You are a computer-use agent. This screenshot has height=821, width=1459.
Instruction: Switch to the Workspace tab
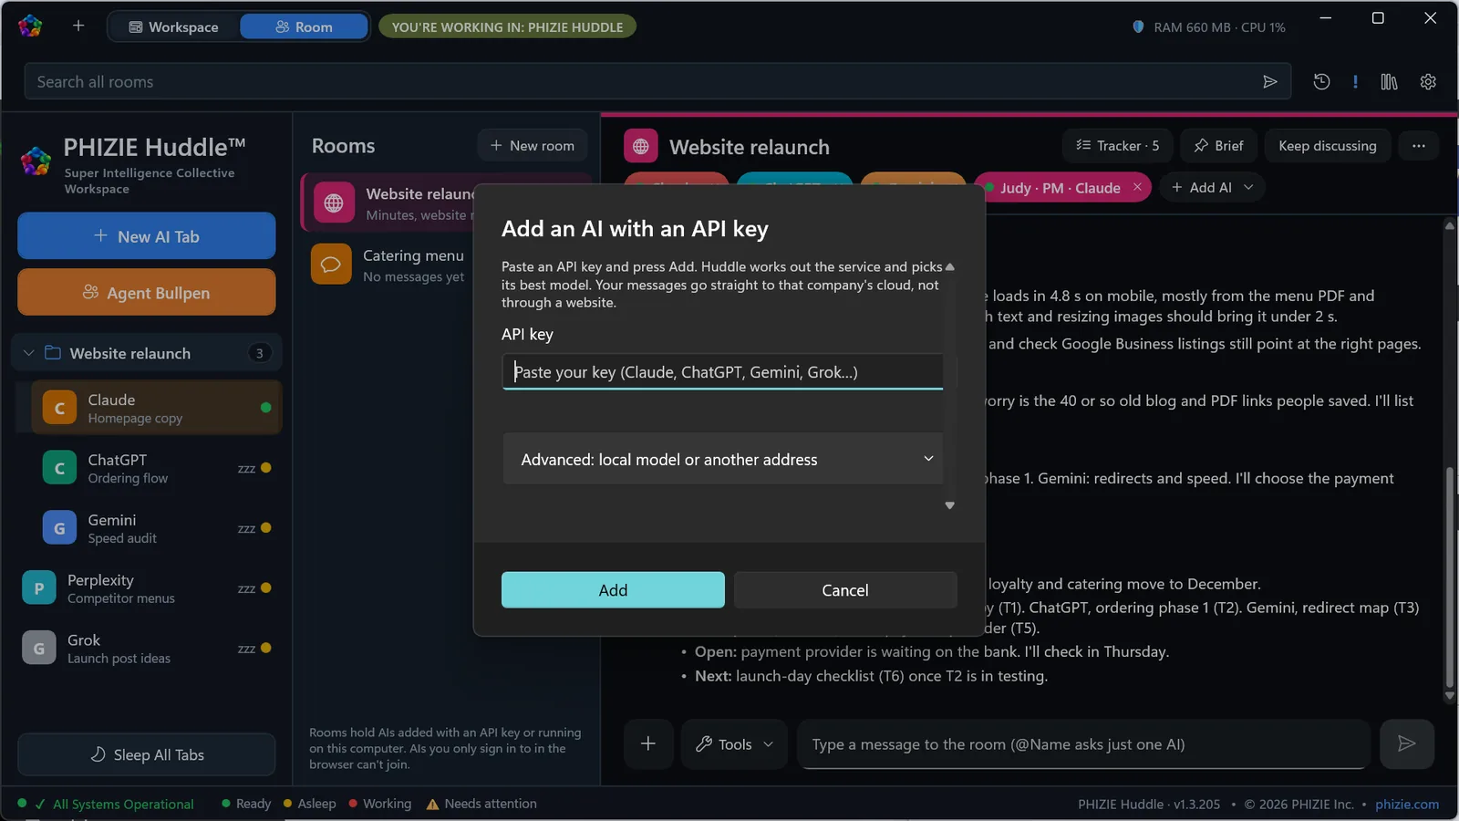173,27
